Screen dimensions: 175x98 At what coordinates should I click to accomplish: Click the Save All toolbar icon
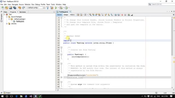14,8
